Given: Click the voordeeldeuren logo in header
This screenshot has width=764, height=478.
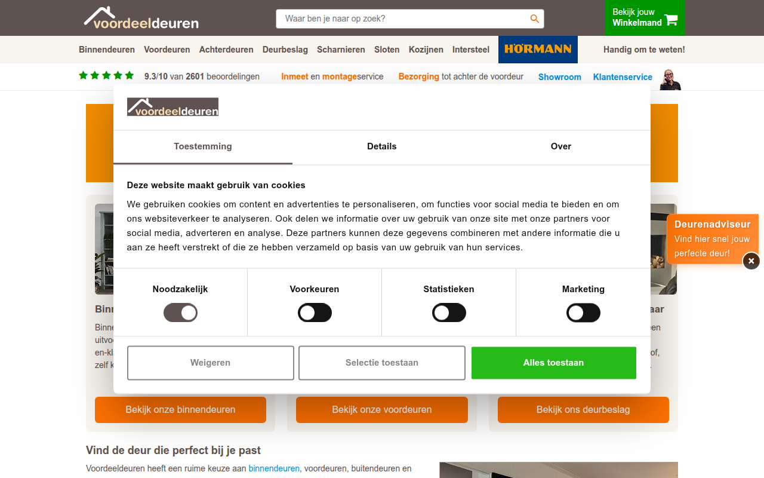Looking at the screenshot, I should pos(141,18).
